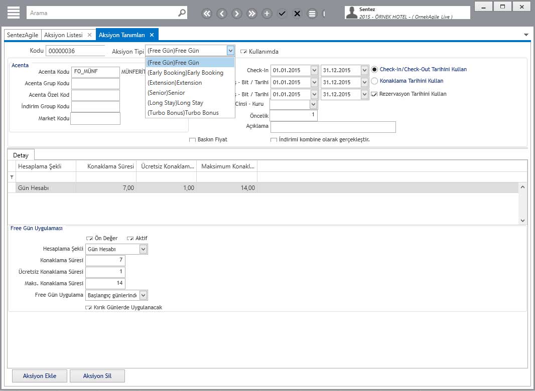Click the X cancel toolbar icon
Screen dimensions: 535x391
(x=297, y=14)
